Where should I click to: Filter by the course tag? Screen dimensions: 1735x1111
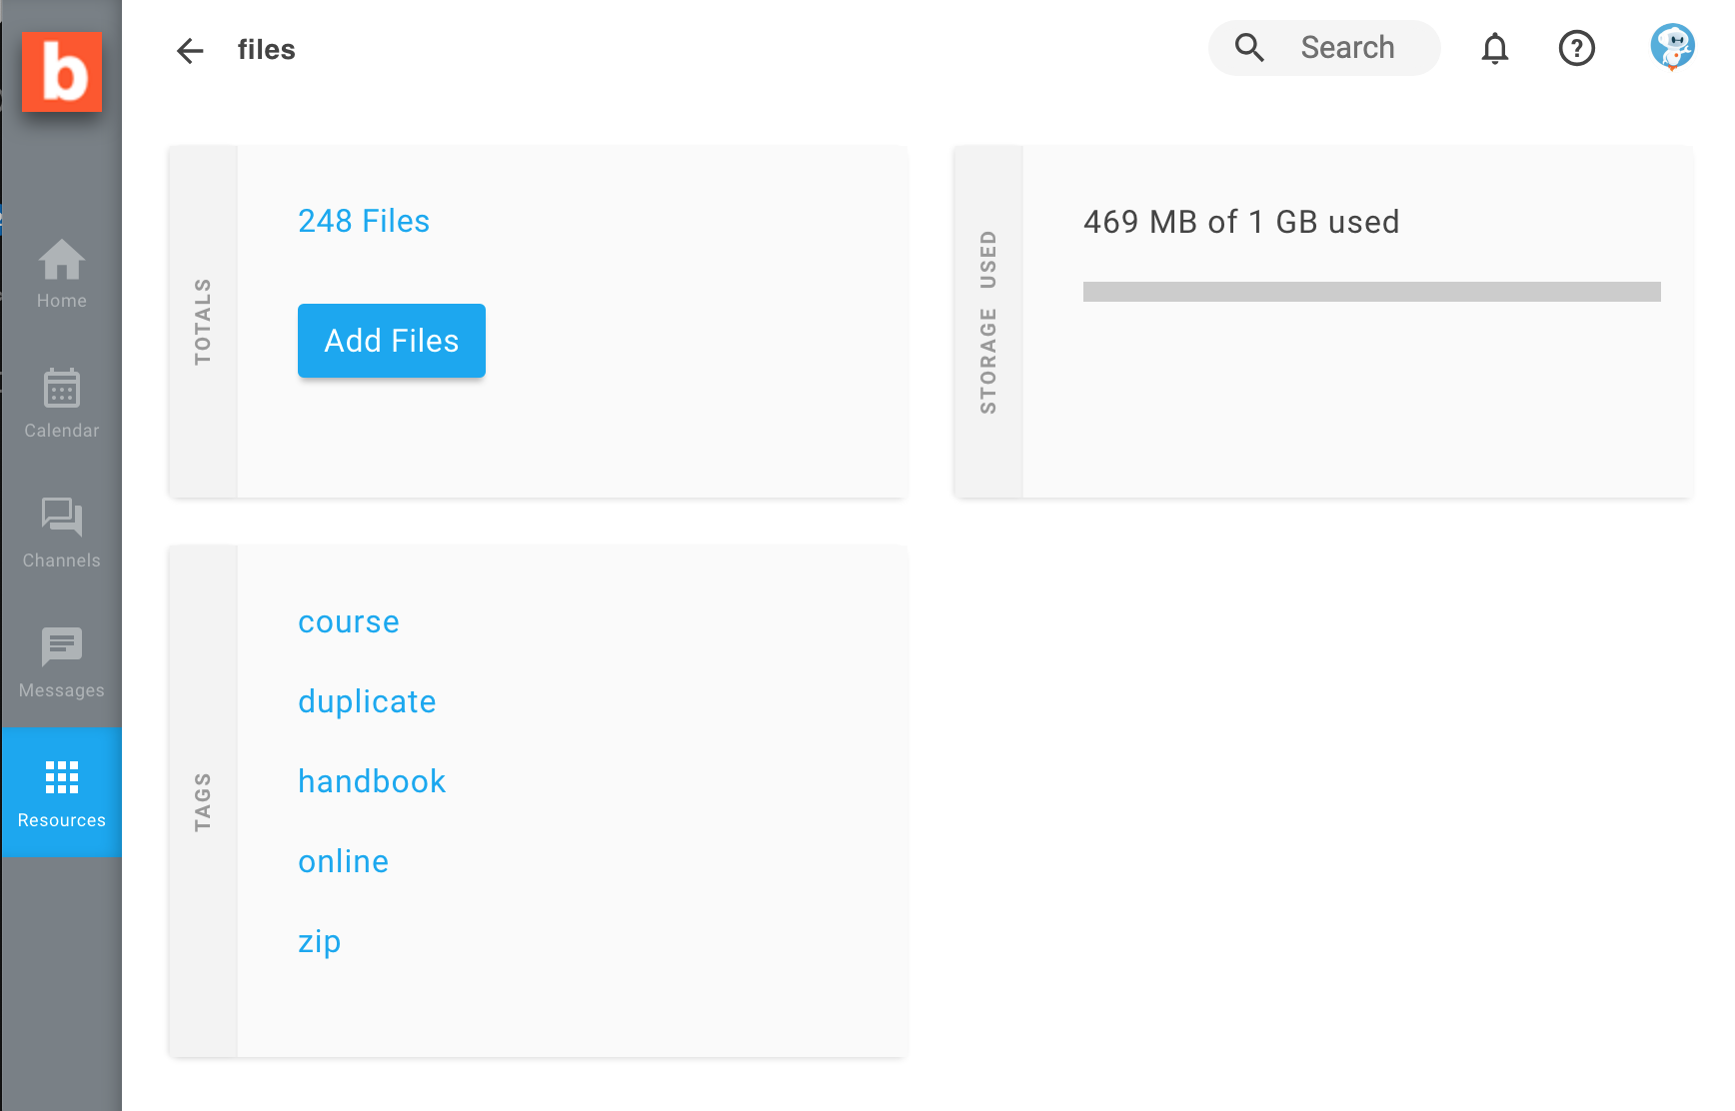pyautogui.click(x=349, y=622)
